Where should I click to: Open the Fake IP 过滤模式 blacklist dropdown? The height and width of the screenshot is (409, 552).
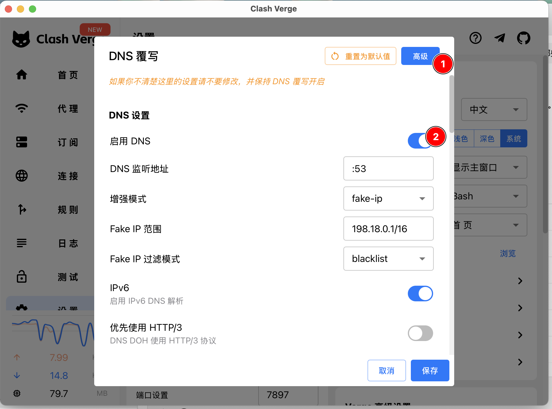click(388, 259)
